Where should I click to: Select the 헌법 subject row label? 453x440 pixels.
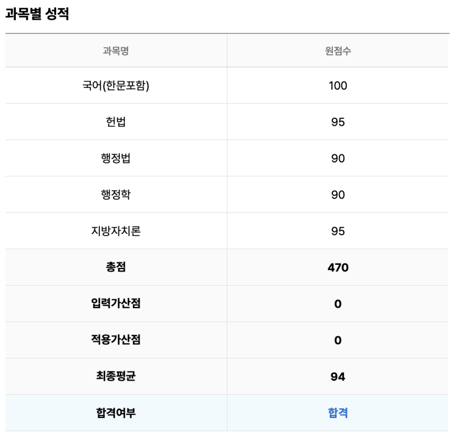click(x=116, y=122)
